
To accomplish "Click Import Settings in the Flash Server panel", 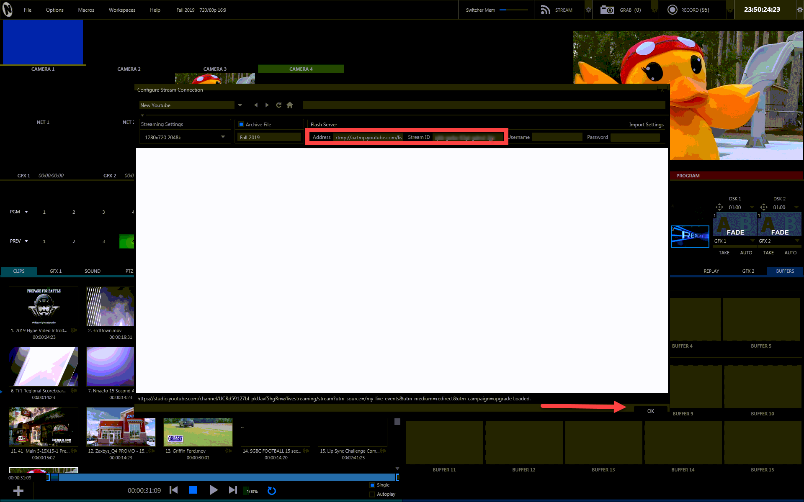I will point(646,124).
